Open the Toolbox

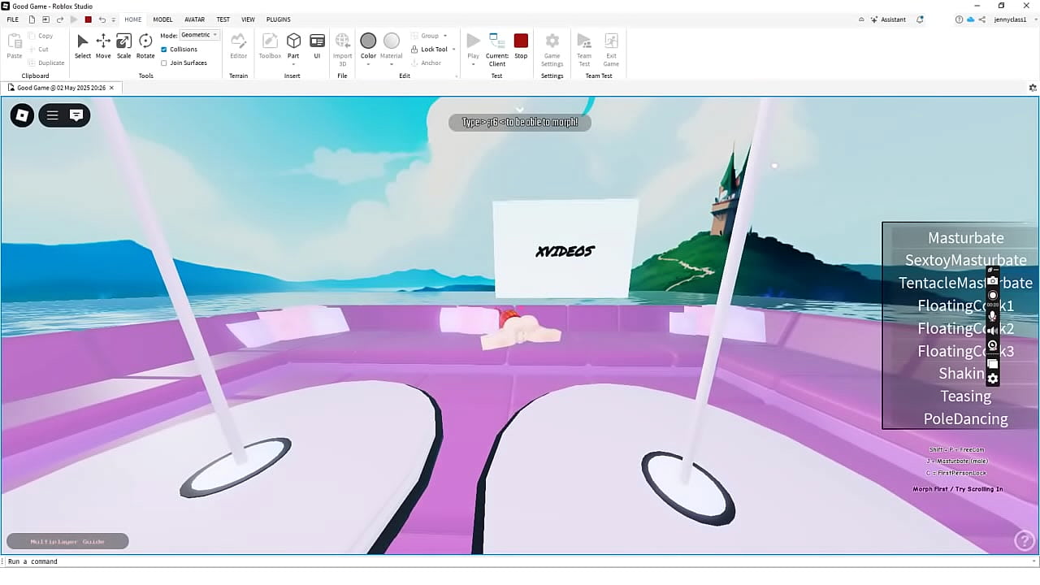click(x=270, y=45)
